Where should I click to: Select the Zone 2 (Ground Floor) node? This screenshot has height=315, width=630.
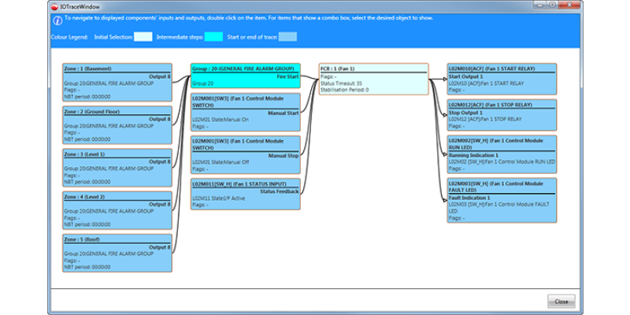click(117, 124)
